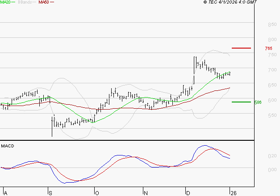Click the MA20 legend label

click(5, 2)
